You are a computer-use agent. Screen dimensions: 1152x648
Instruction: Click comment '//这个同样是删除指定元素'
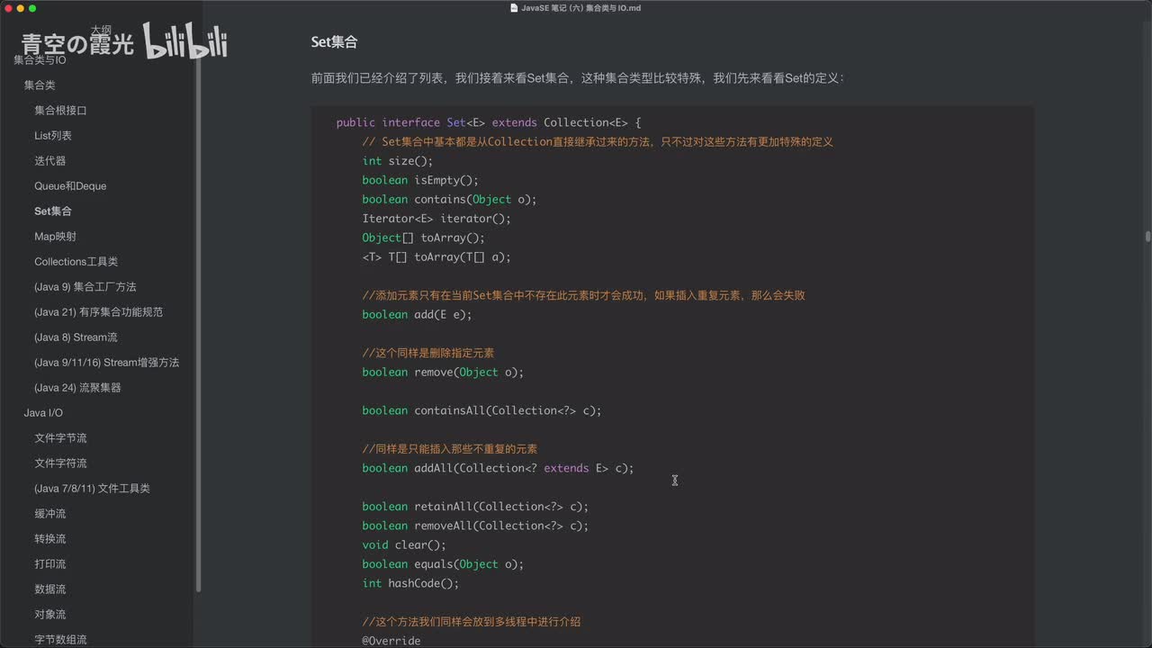tap(428, 353)
